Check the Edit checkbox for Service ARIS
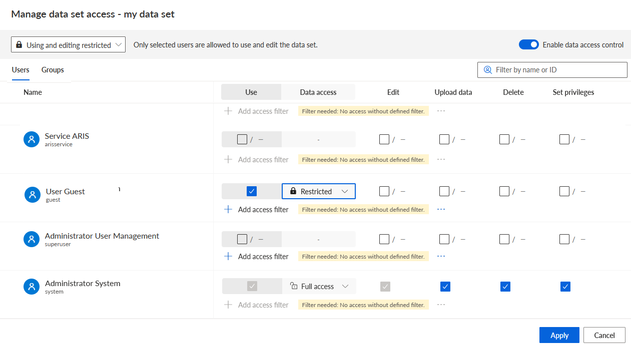Screen dimensions: 631x346 (384, 139)
